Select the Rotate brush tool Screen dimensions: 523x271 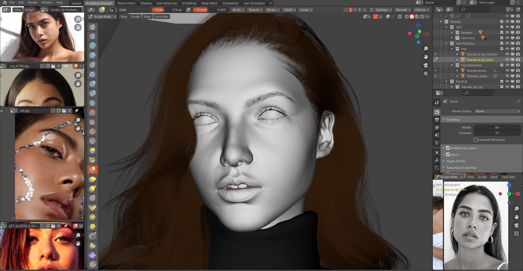(93, 226)
